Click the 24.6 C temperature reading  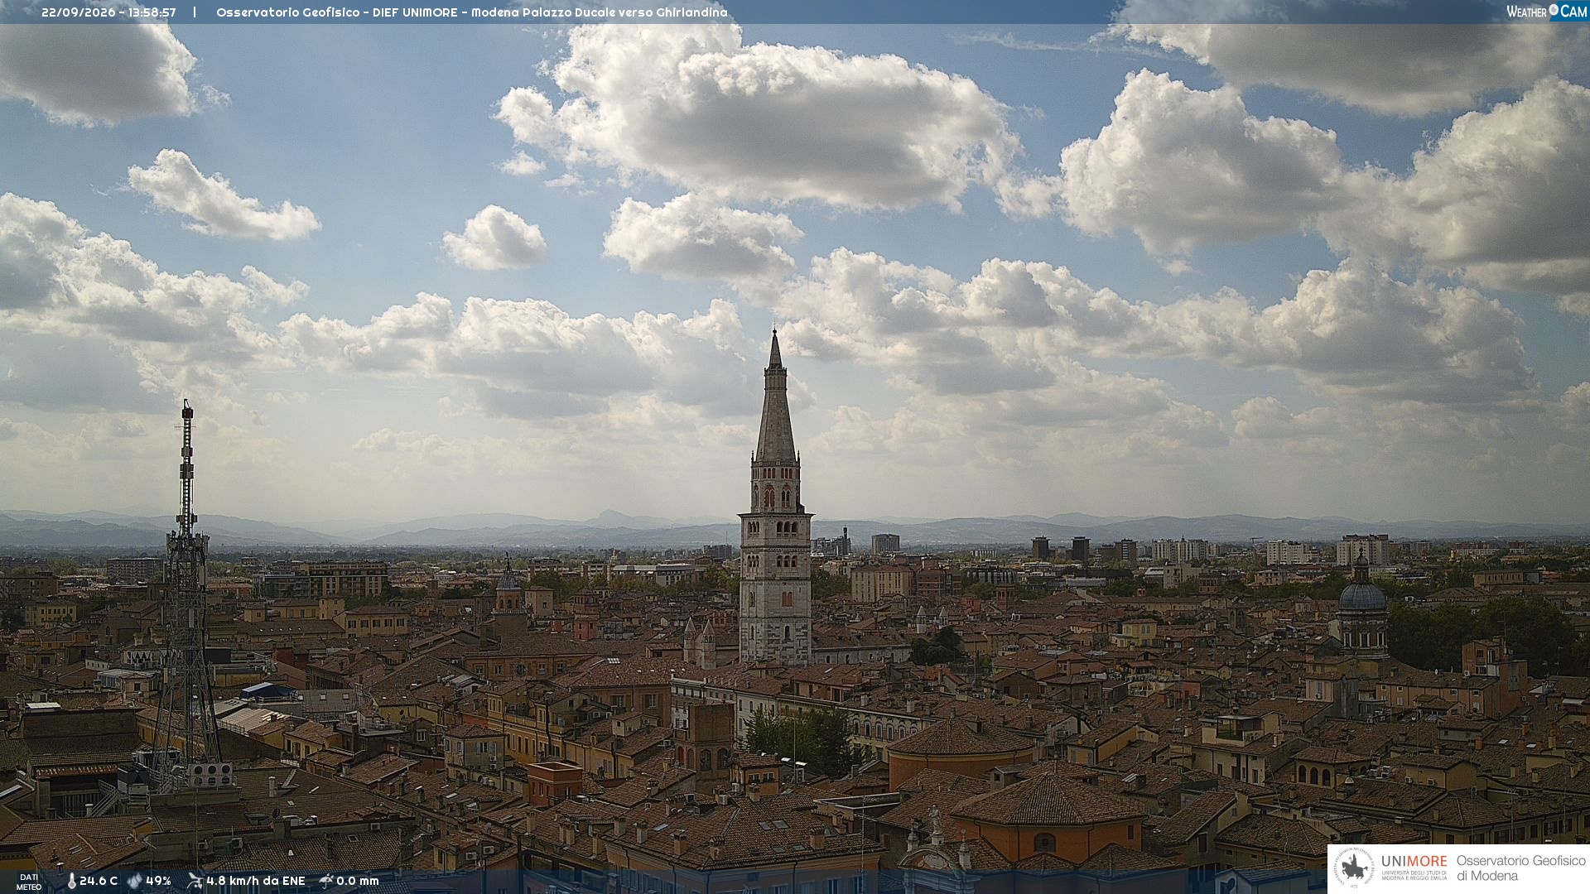click(x=99, y=882)
